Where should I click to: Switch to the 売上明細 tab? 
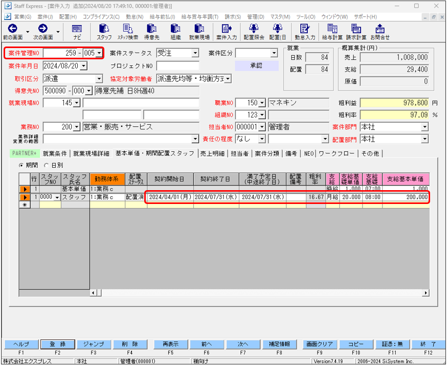point(212,154)
